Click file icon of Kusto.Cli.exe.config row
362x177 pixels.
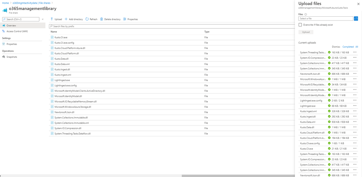52,42
